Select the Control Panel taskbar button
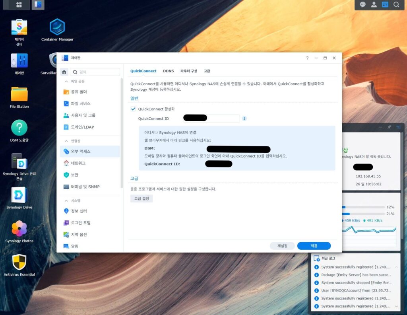The width and height of the screenshot is (407, 315). (x=38, y=5)
